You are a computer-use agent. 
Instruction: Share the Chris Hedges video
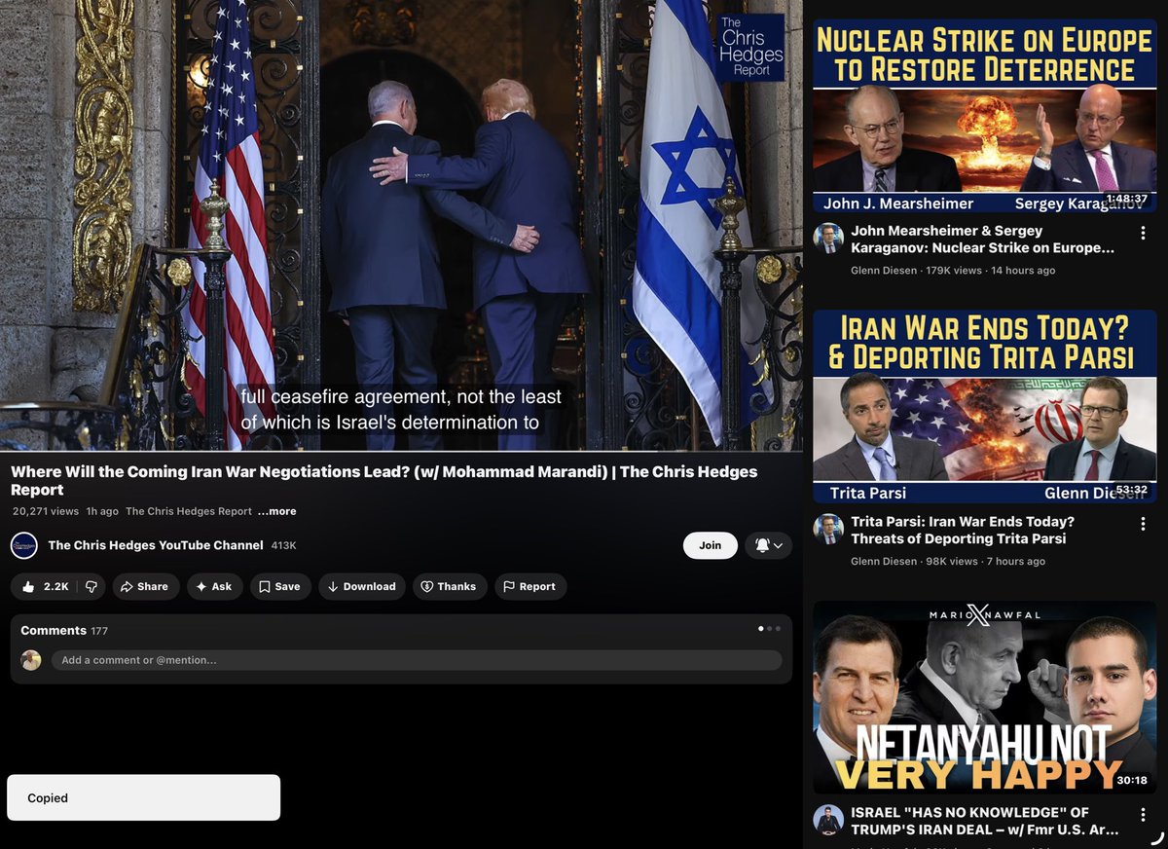[145, 586]
